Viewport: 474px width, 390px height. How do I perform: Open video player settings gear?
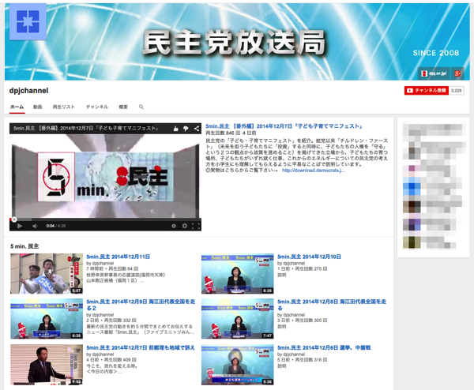[x=184, y=226]
